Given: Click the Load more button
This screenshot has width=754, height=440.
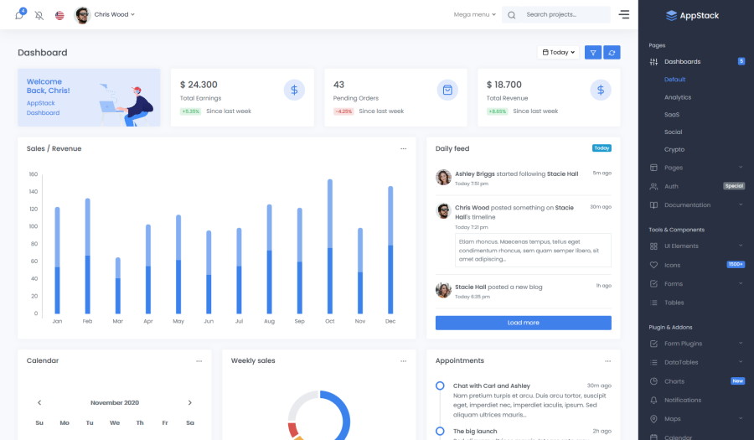Looking at the screenshot, I should point(523,323).
